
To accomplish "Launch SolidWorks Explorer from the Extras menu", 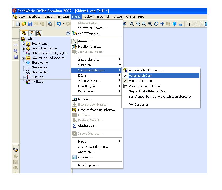I will tap(97, 28).
